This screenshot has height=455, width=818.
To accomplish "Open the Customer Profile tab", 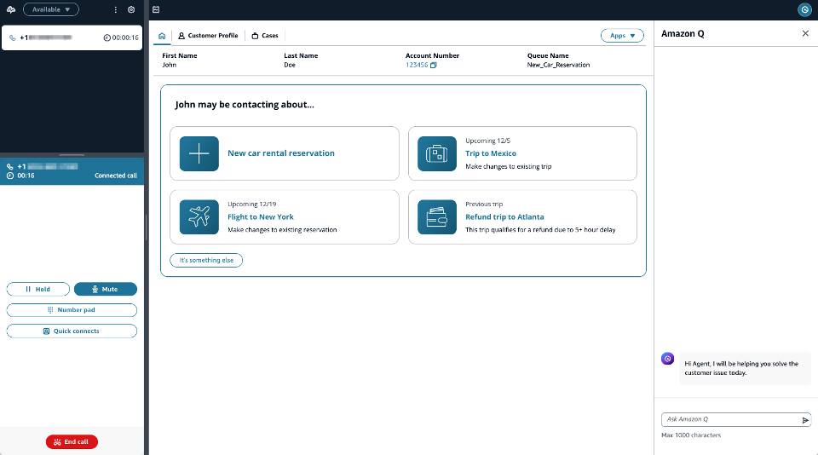I will click(x=208, y=36).
